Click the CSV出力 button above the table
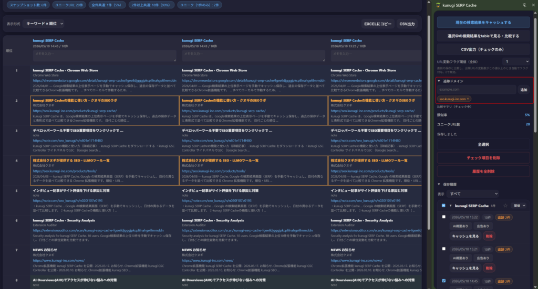This screenshot has width=538, height=289. (x=407, y=24)
